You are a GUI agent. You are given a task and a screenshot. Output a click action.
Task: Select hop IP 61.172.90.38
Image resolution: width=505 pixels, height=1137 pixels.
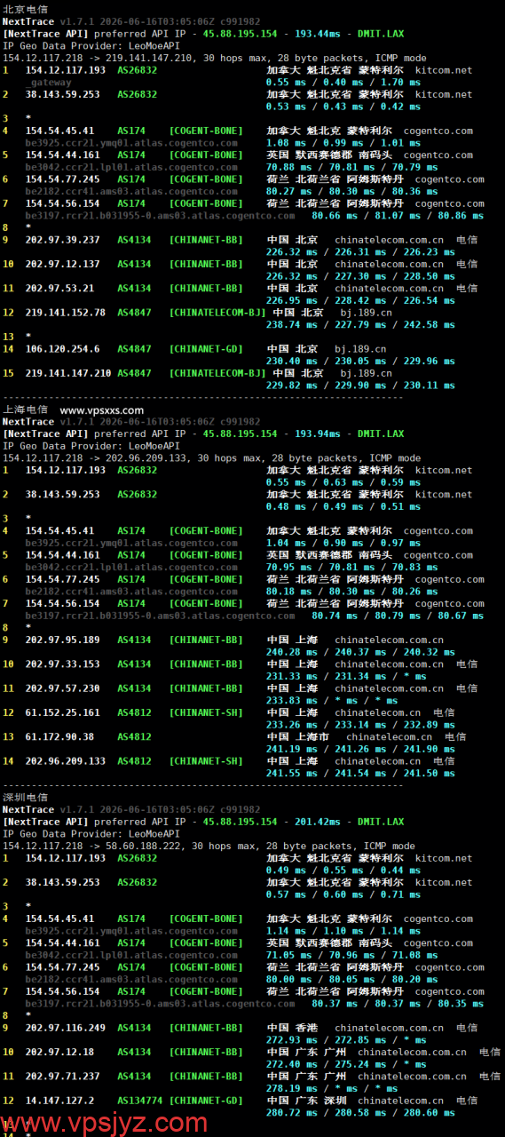pyautogui.click(x=60, y=736)
